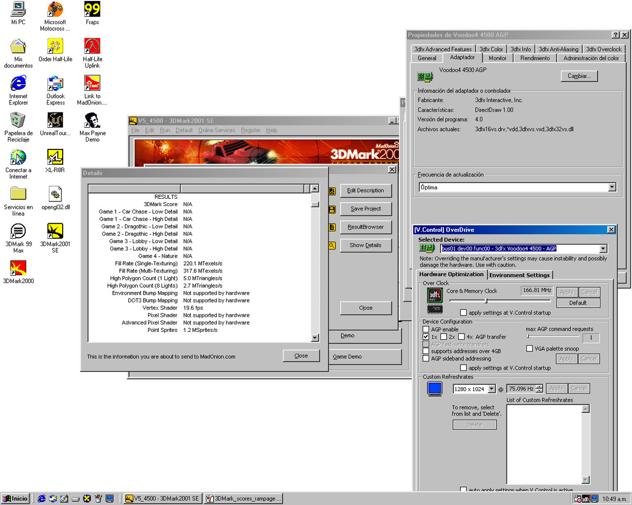Click the 3DMark_scores_rampage taskbar button
The image size is (632, 505).
point(244,498)
